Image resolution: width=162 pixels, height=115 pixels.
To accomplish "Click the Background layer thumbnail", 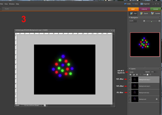I will pos(135,99).
